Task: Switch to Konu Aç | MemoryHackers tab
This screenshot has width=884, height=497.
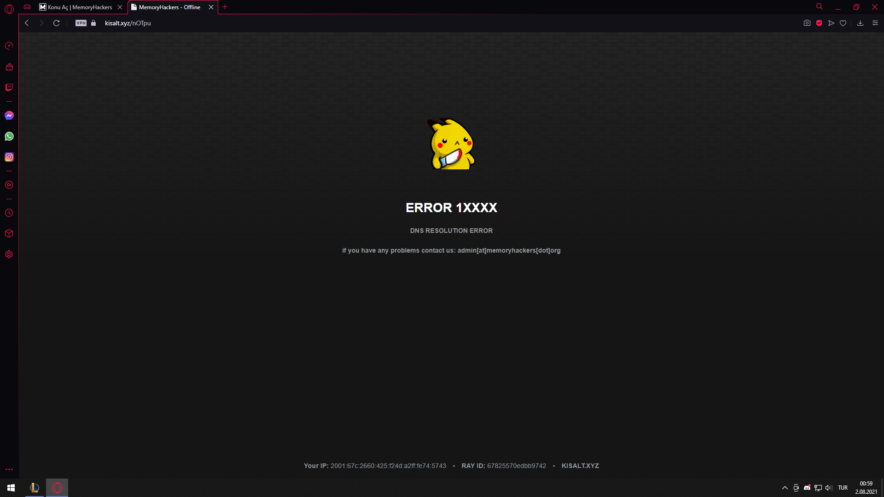Action: coord(80,7)
